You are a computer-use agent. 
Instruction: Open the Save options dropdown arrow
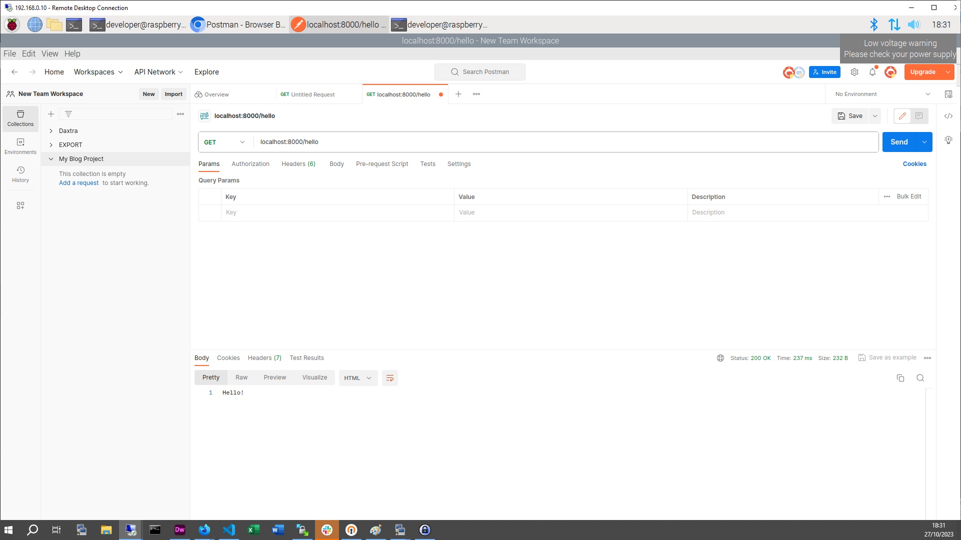(875, 116)
